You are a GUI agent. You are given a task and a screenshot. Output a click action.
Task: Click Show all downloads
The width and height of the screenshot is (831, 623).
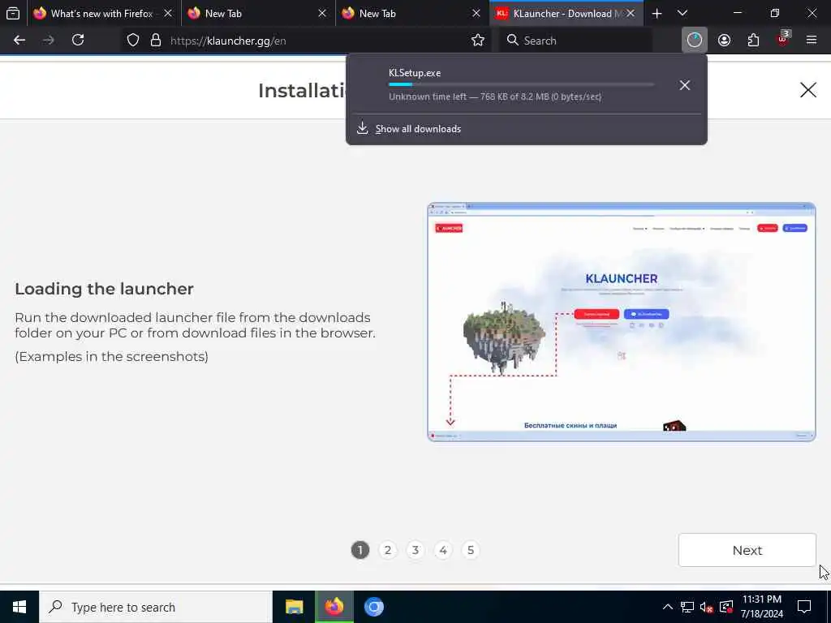pos(418,129)
